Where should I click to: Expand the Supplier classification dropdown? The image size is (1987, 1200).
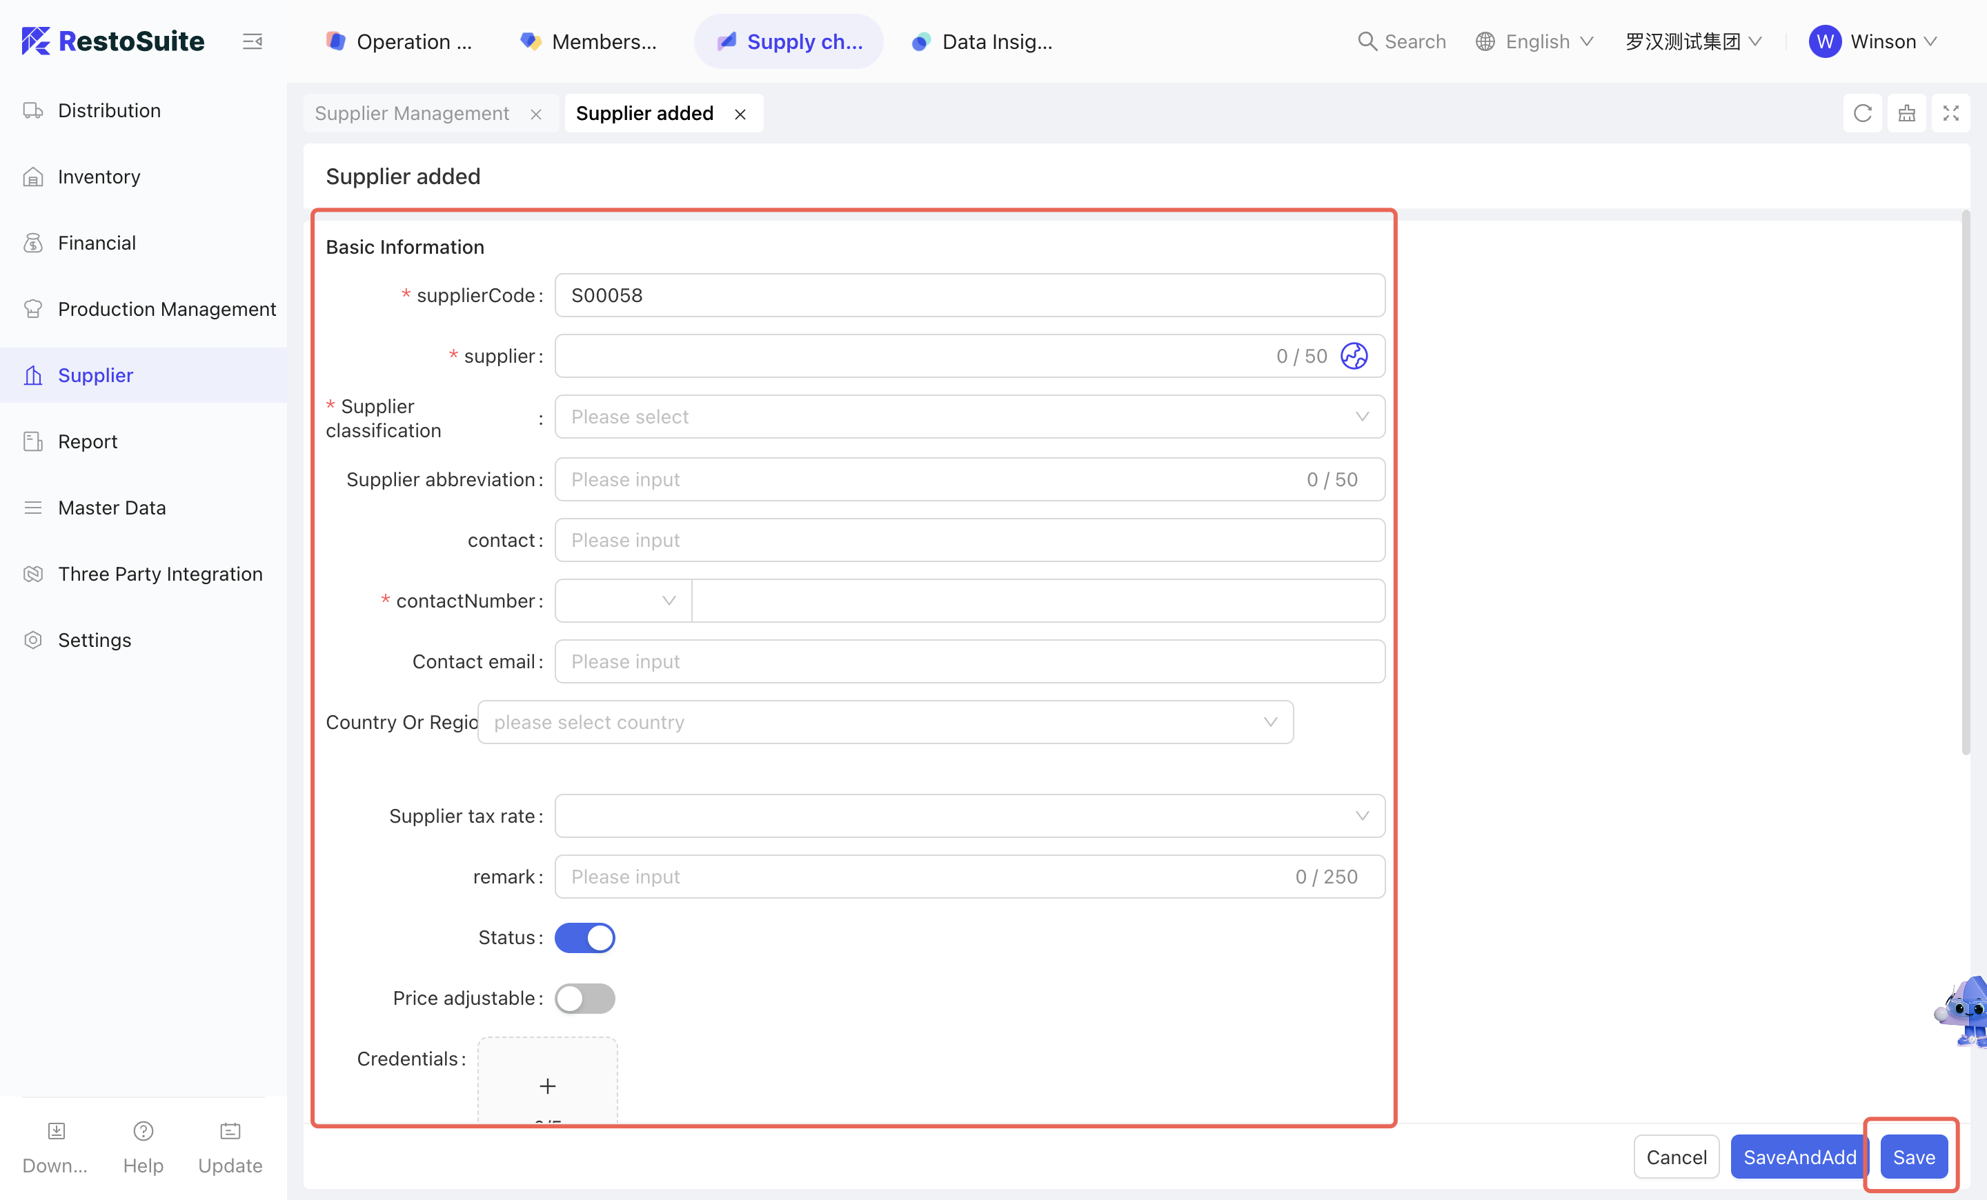tap(969, 417)
